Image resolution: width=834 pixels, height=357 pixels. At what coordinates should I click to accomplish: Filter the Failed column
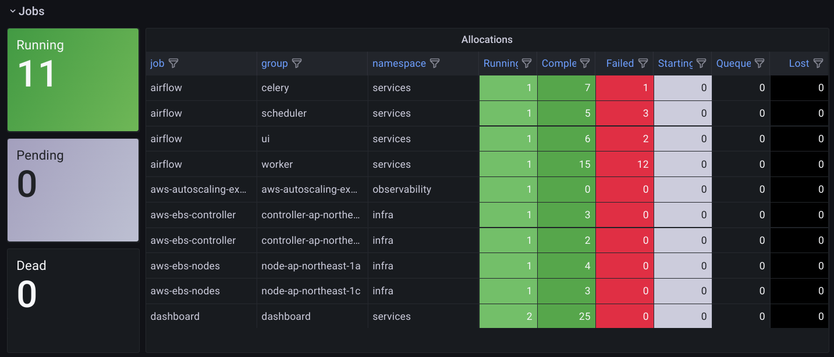coord(643,63)
